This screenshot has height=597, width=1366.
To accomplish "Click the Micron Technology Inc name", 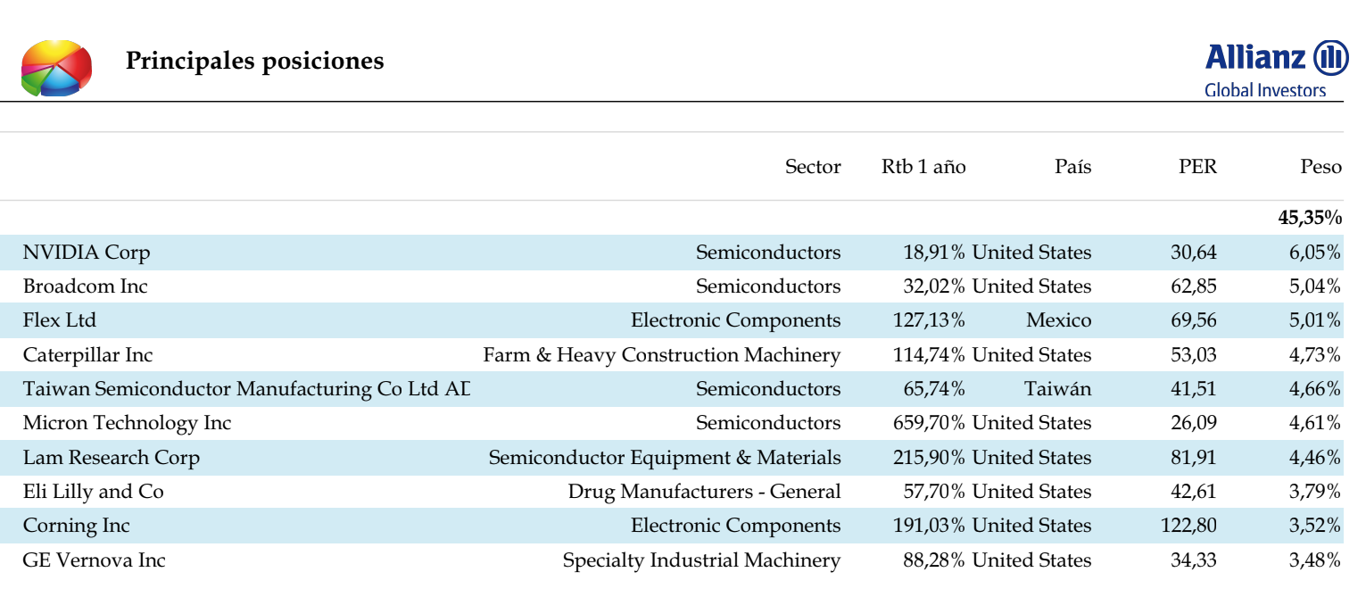I will [x=128, y=423].
